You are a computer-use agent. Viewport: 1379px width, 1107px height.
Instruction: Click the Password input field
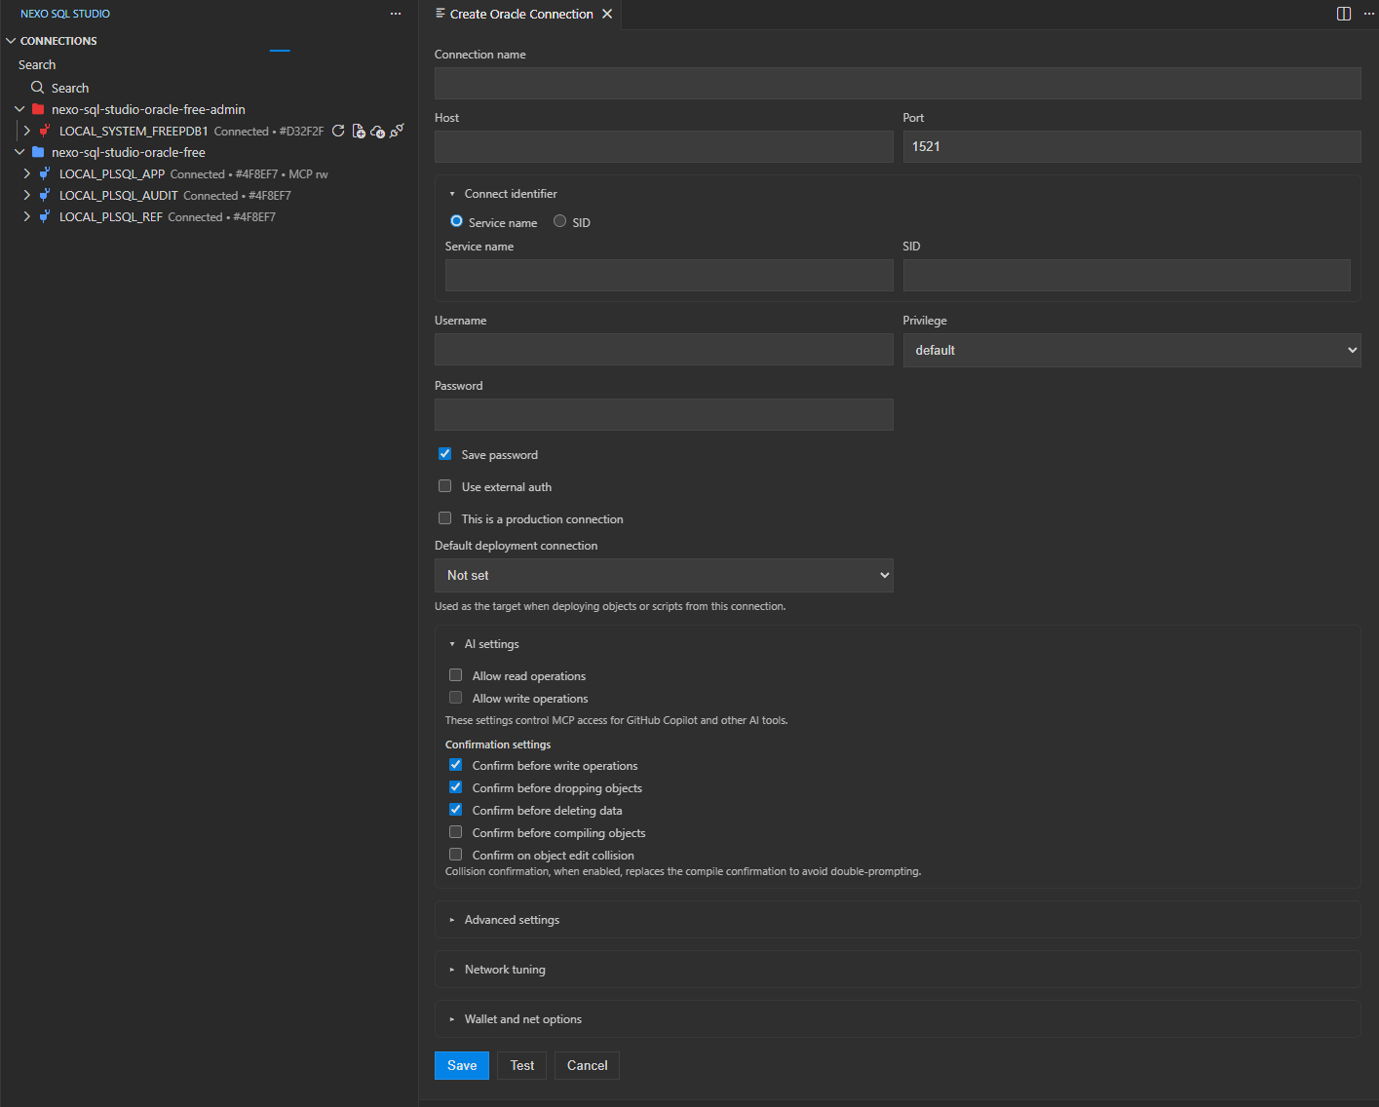pyautogui.click(x=664, y=414)
